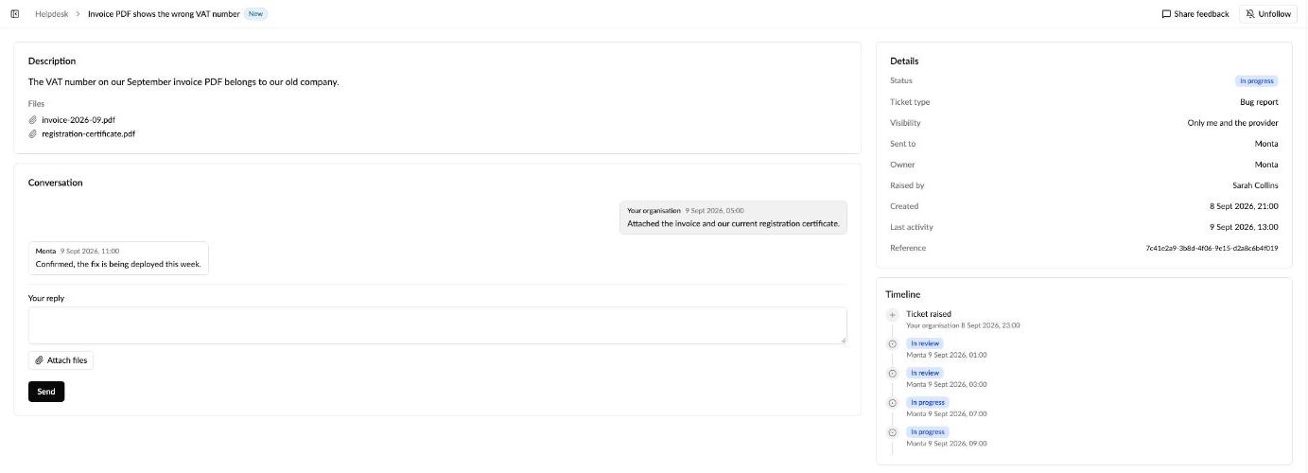Click In progress badge dated 09:00
Screen dimensions: 1308x473
tap(927, 431)
